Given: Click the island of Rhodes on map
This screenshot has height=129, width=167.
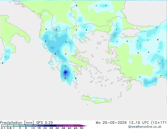Looking at the screenshot, I should (x=129, y=87).
